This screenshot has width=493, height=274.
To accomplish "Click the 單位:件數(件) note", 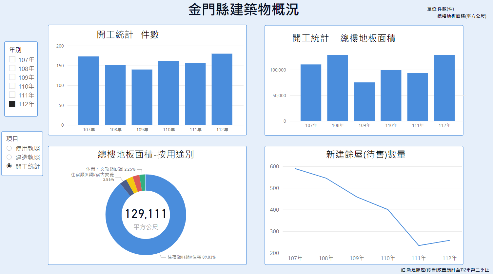I will click(441, 9).
